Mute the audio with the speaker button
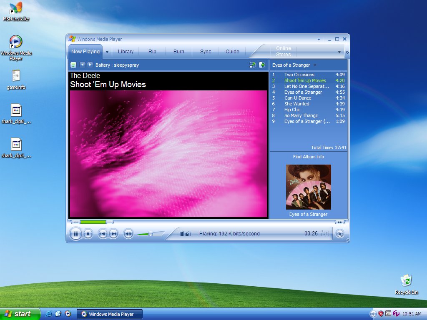The image size is (427, 320). click(x=128, y=233)
